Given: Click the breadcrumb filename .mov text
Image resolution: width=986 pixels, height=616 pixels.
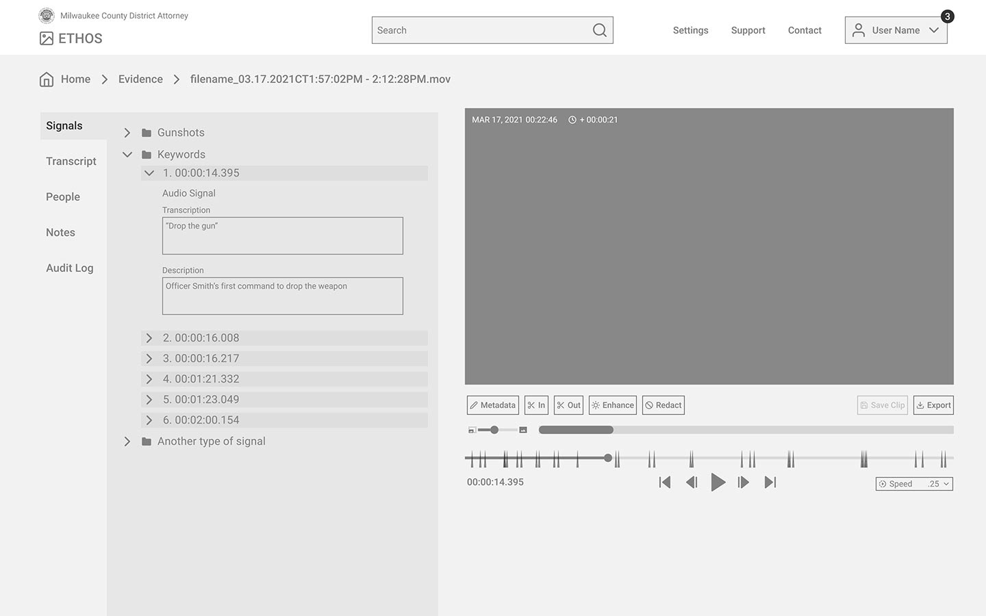Looking at the screenshot, I should click(x=320, y=79).
